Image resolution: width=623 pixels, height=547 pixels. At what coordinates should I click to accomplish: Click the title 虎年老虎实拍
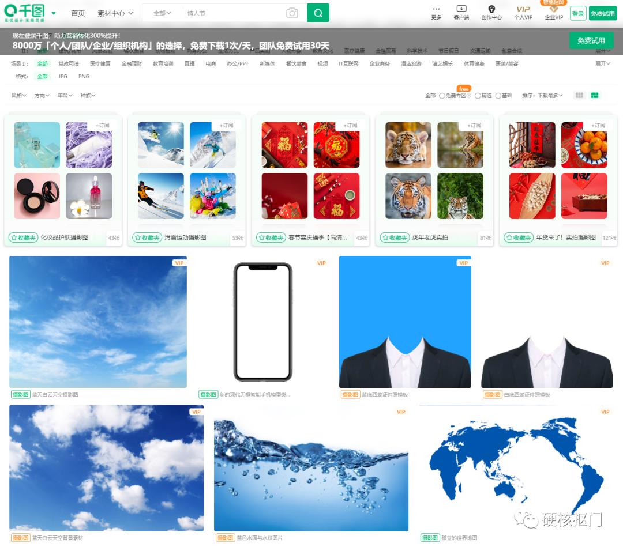click(430, 237)
